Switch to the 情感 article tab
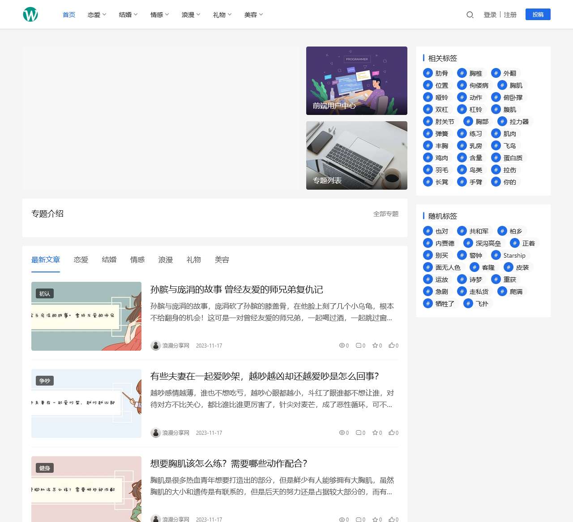 [x=137, y=259]
